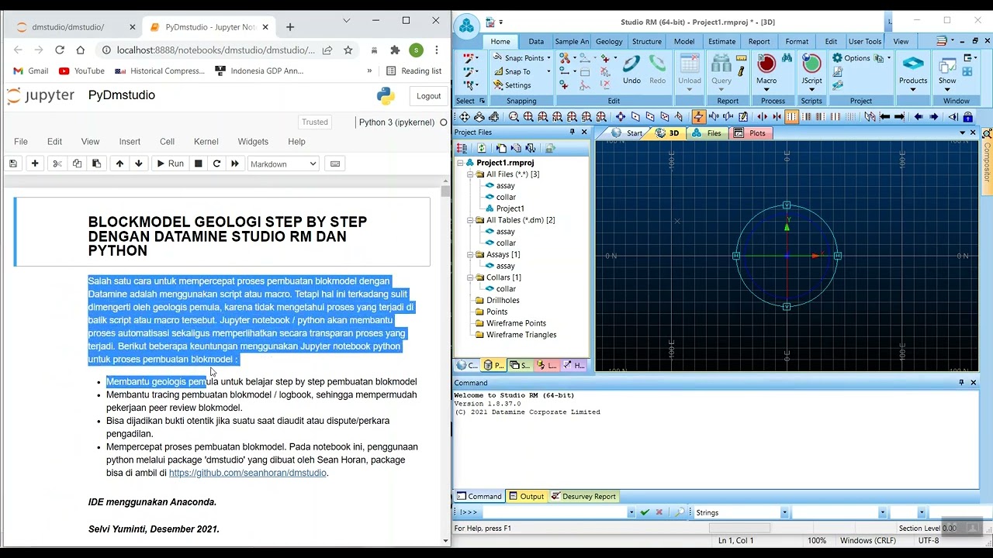Open the Cell menu in Jupyter
Viewport: 993px width, 558px height.
point(167,142)
